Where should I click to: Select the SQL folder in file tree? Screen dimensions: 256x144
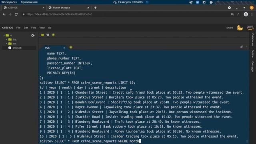[15, 40]
